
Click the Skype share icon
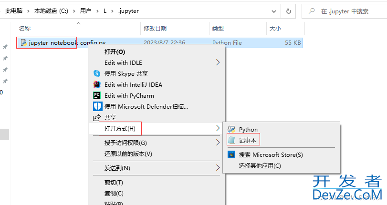tap(97, 73)
